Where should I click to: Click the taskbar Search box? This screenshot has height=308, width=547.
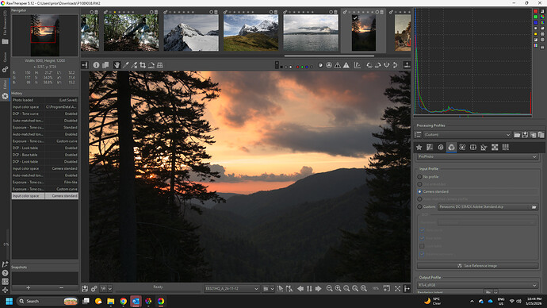coord(47,301)
